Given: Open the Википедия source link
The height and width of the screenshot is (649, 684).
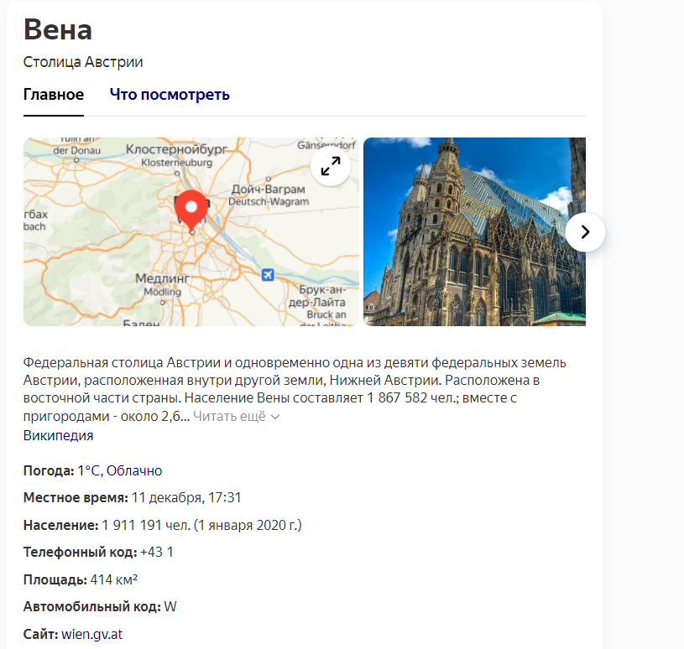Looking at the screenshot, I should (58, 435).
